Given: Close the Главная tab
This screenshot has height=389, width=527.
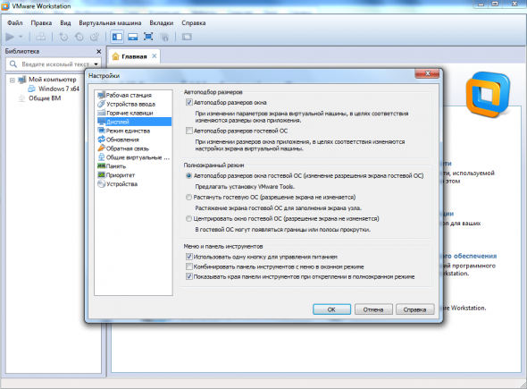Looking at the screenshot, I should (x=155, y=56).
